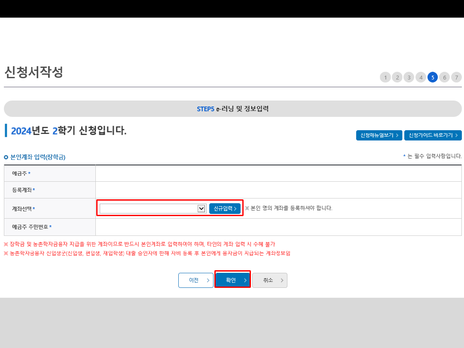The image size is (464, 348).
Task: Click the 확인 confirm button
Action: (232, 280)
